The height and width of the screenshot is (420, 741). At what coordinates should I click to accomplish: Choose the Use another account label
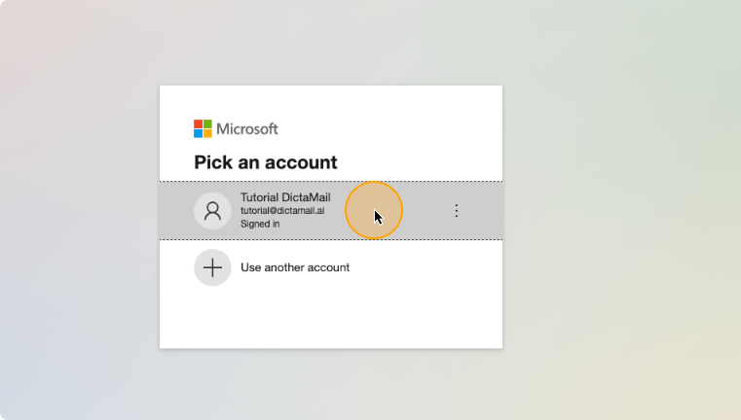point(295,267)
